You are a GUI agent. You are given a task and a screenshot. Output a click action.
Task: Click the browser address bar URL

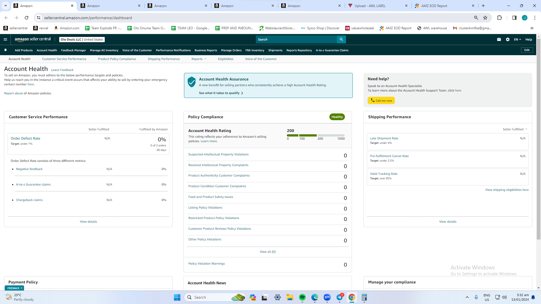tap(88, 18)
